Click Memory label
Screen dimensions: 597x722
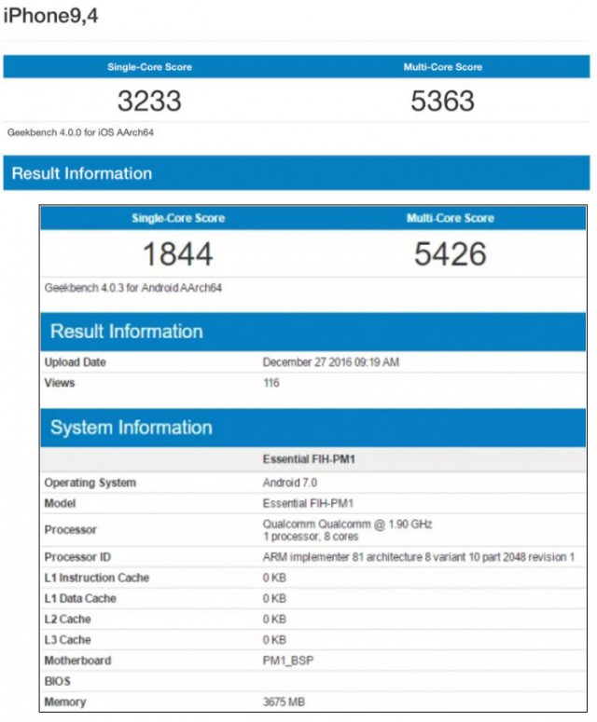[65, 702]
